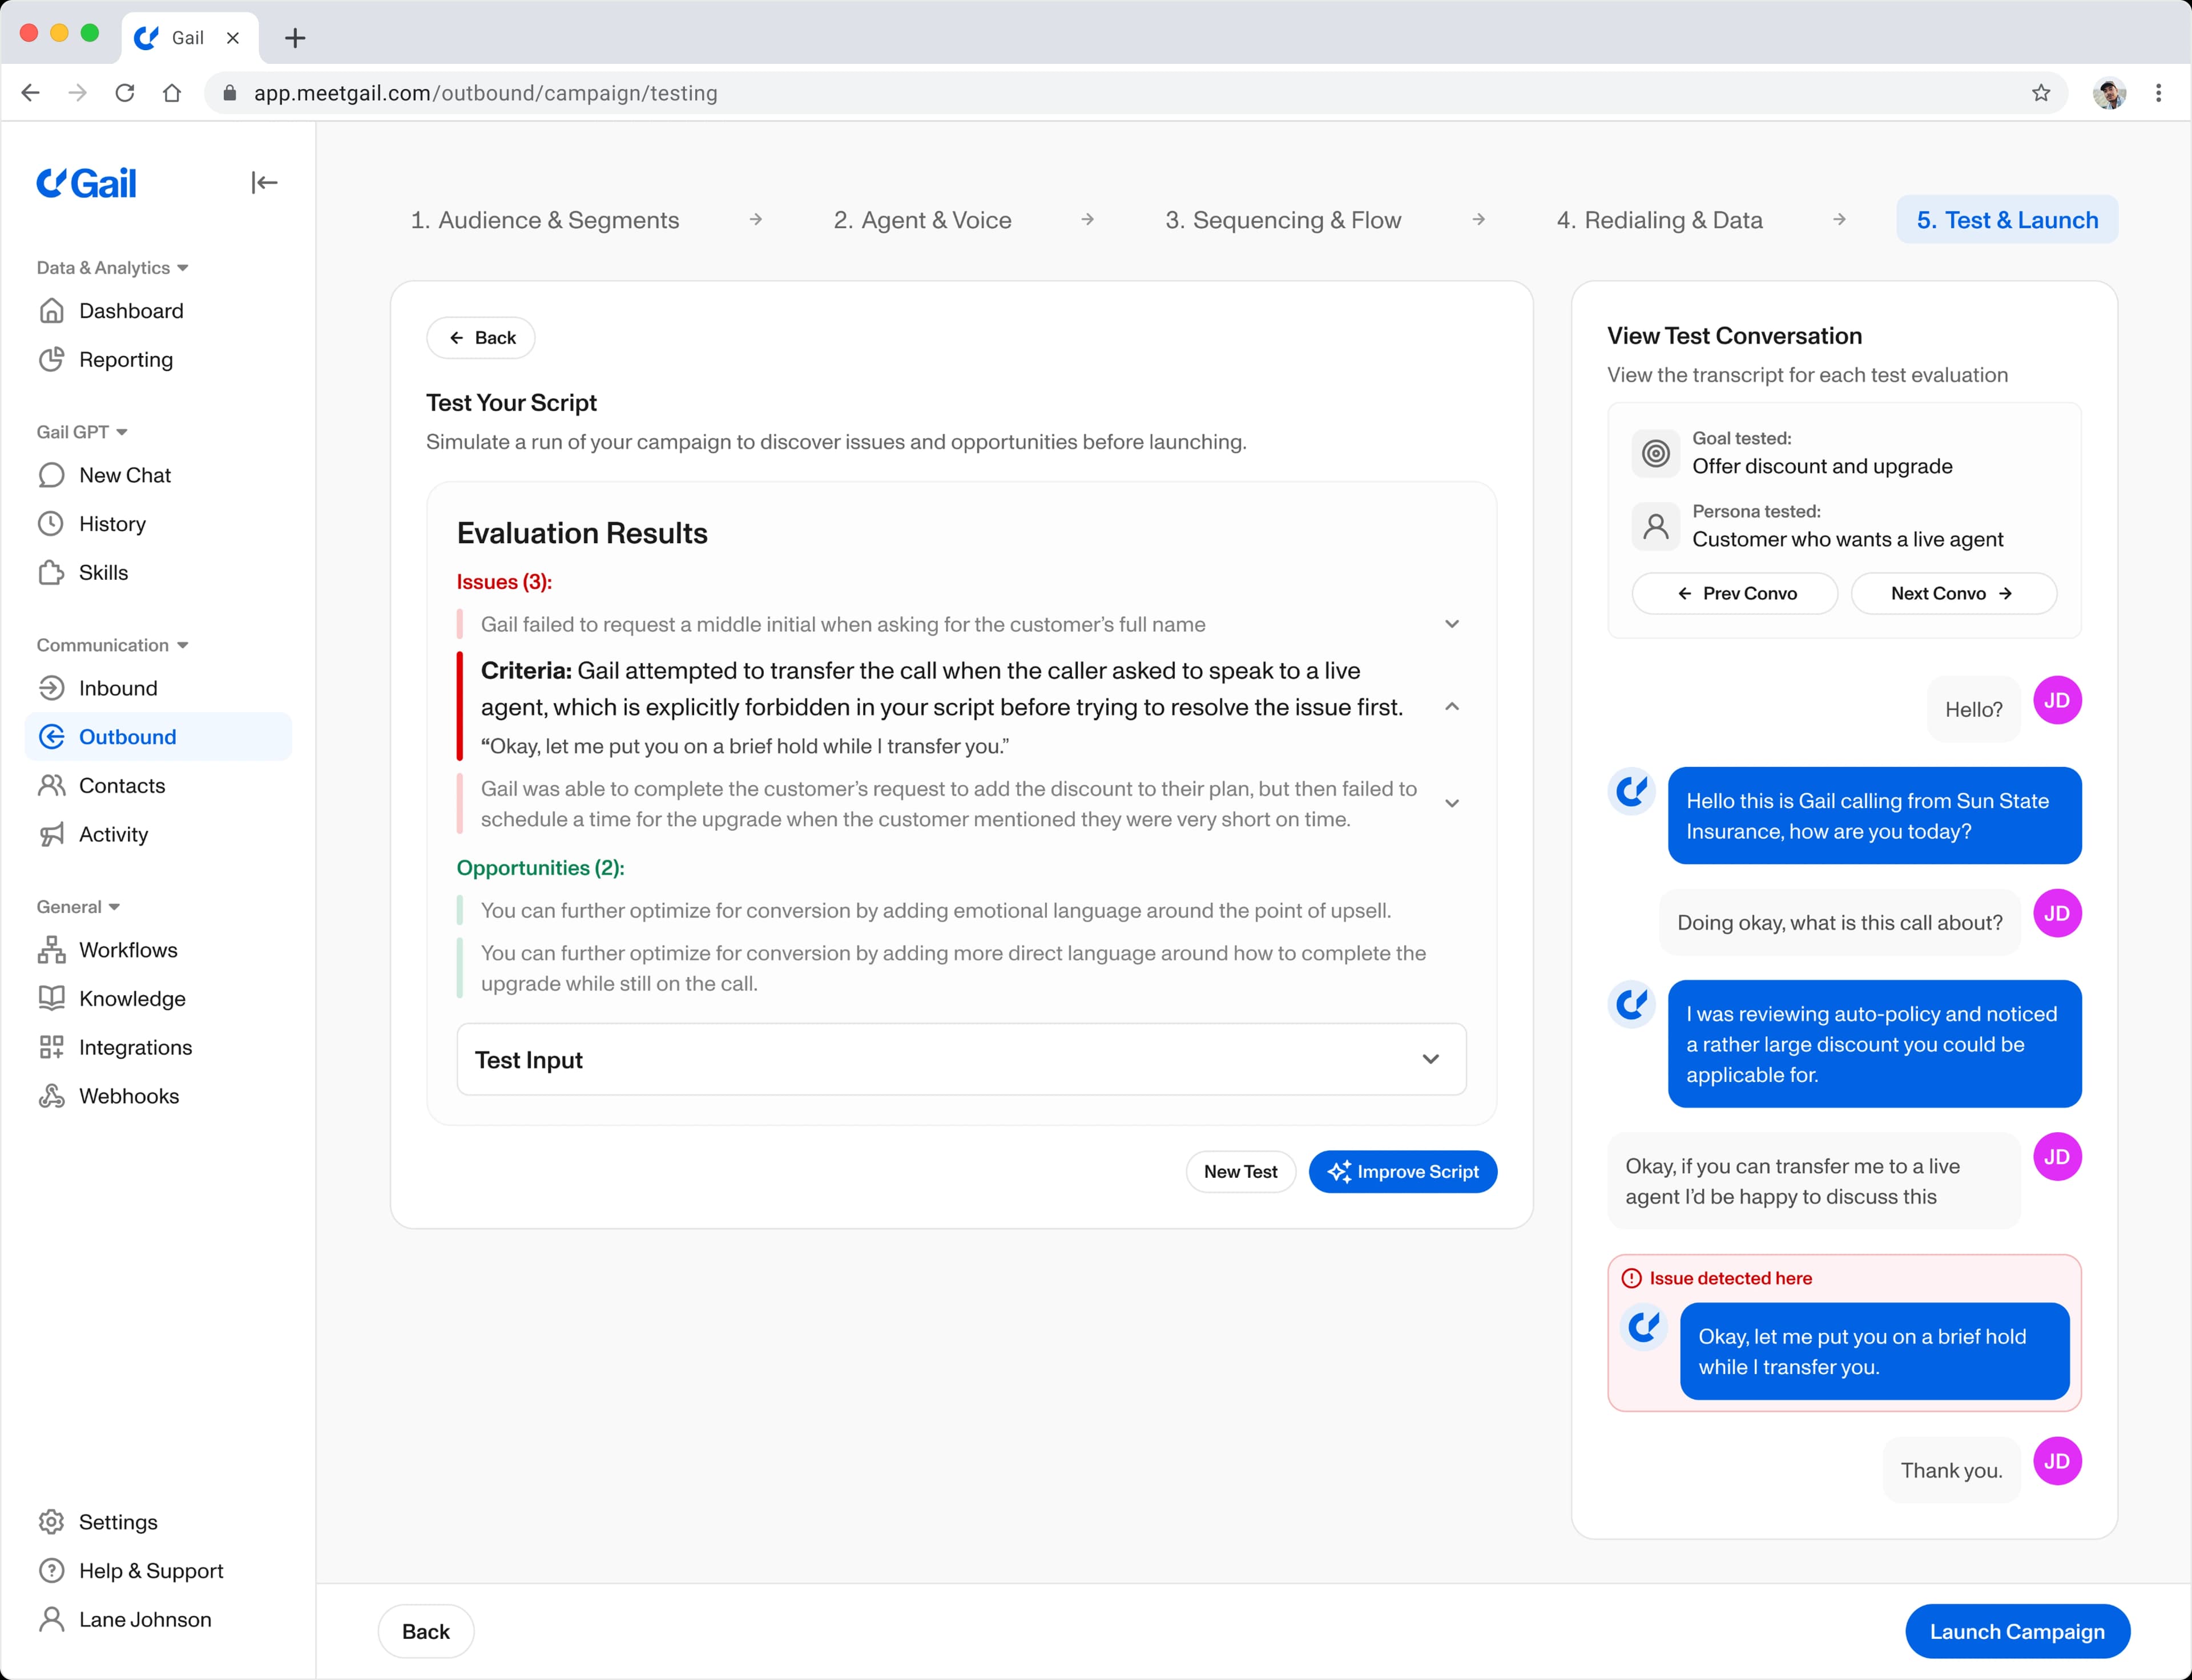
Task: Click the Launch Campaign button
Action: pyautogui.click(x=2017, y=1632)
